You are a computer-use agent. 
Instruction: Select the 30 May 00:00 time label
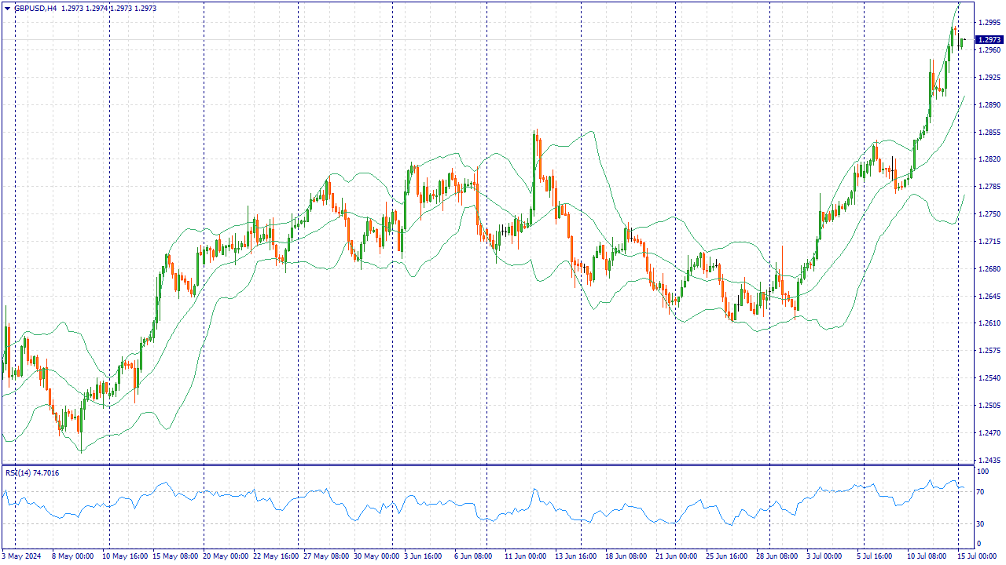pos(376,556)
